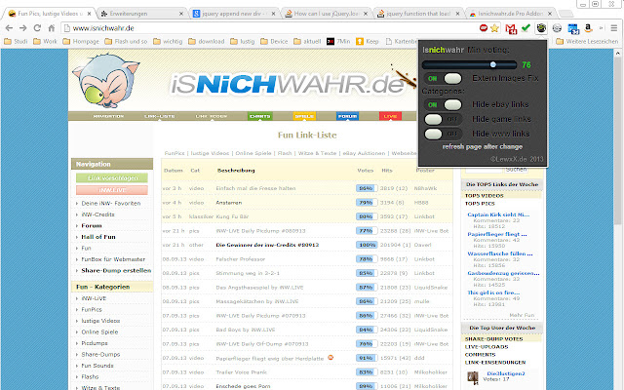Filter list by lustige Videos
Screen dimensions: 624x390
click(210, 153)
